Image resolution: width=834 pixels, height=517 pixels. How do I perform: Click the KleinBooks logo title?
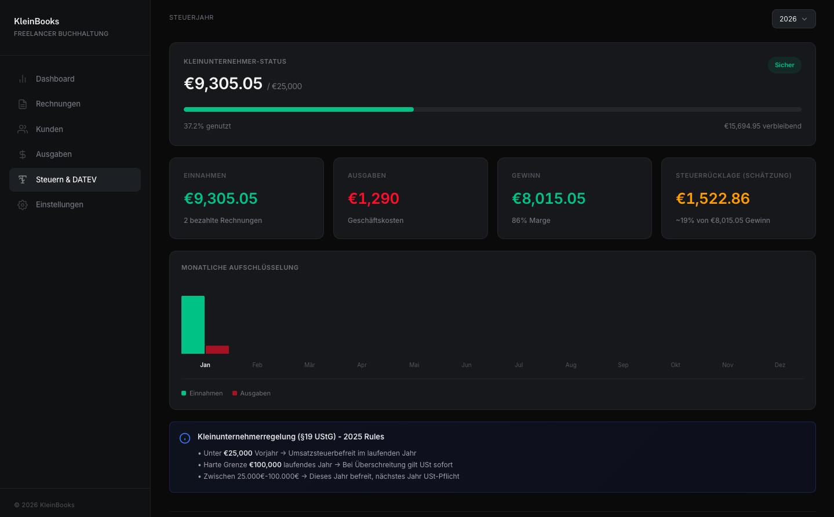pyautogui.click(x=37, y=21)
